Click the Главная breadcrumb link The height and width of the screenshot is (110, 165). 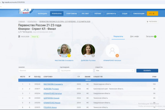pos(21,21)
